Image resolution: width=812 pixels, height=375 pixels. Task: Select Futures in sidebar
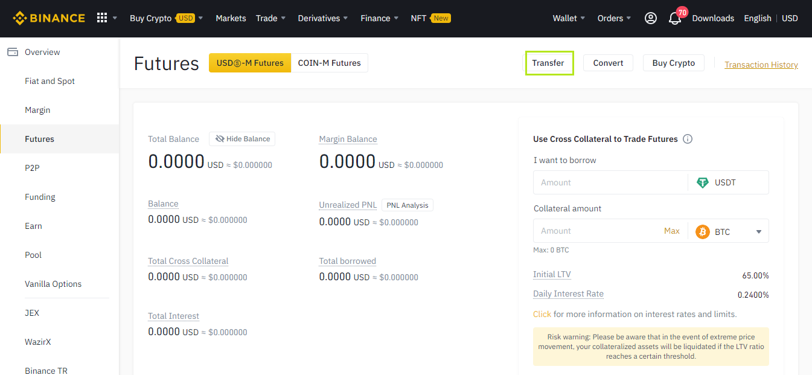point(59,139)
